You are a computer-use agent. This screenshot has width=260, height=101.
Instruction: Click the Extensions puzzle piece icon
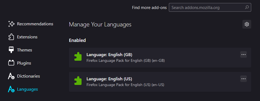12,37
